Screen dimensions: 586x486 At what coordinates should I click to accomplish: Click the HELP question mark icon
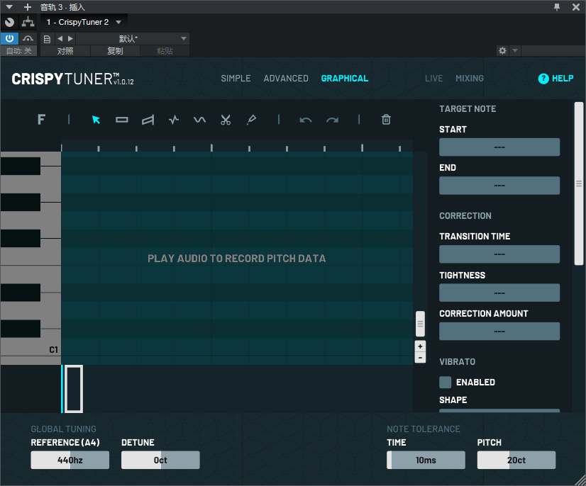tap(543, 79)
